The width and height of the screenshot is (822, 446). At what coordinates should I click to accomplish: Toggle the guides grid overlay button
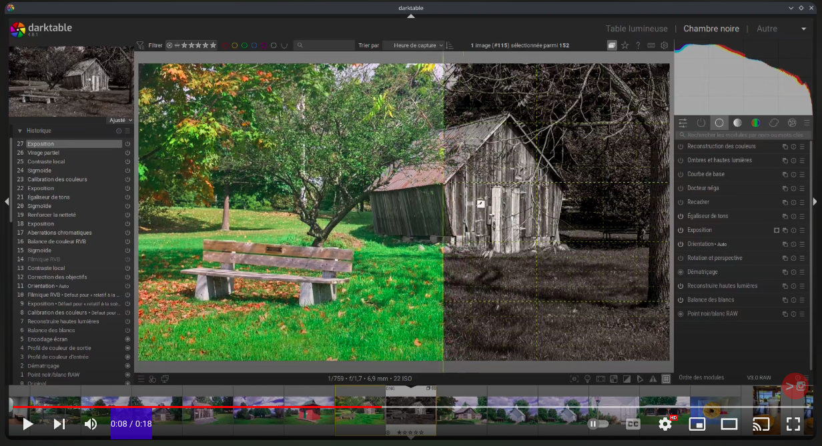coord(666,379)
